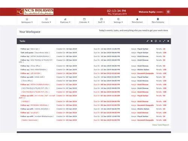
Task: Open the NIMBUS overdue task
Action: (x=26, y=102)
